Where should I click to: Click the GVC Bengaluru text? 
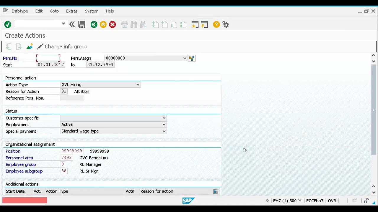point(94,158)
